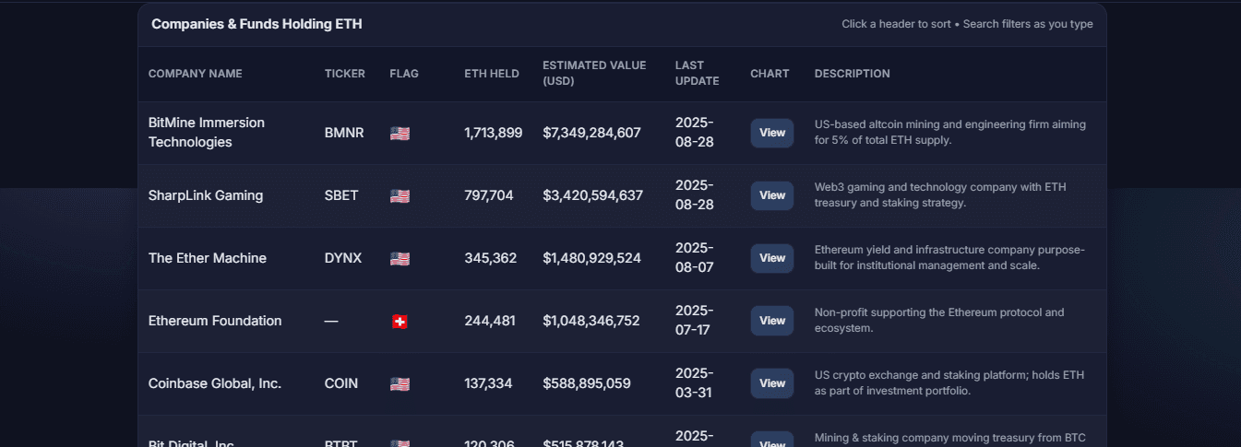Select the BitMine Immersion Technologies company name

tap(207, 133)
